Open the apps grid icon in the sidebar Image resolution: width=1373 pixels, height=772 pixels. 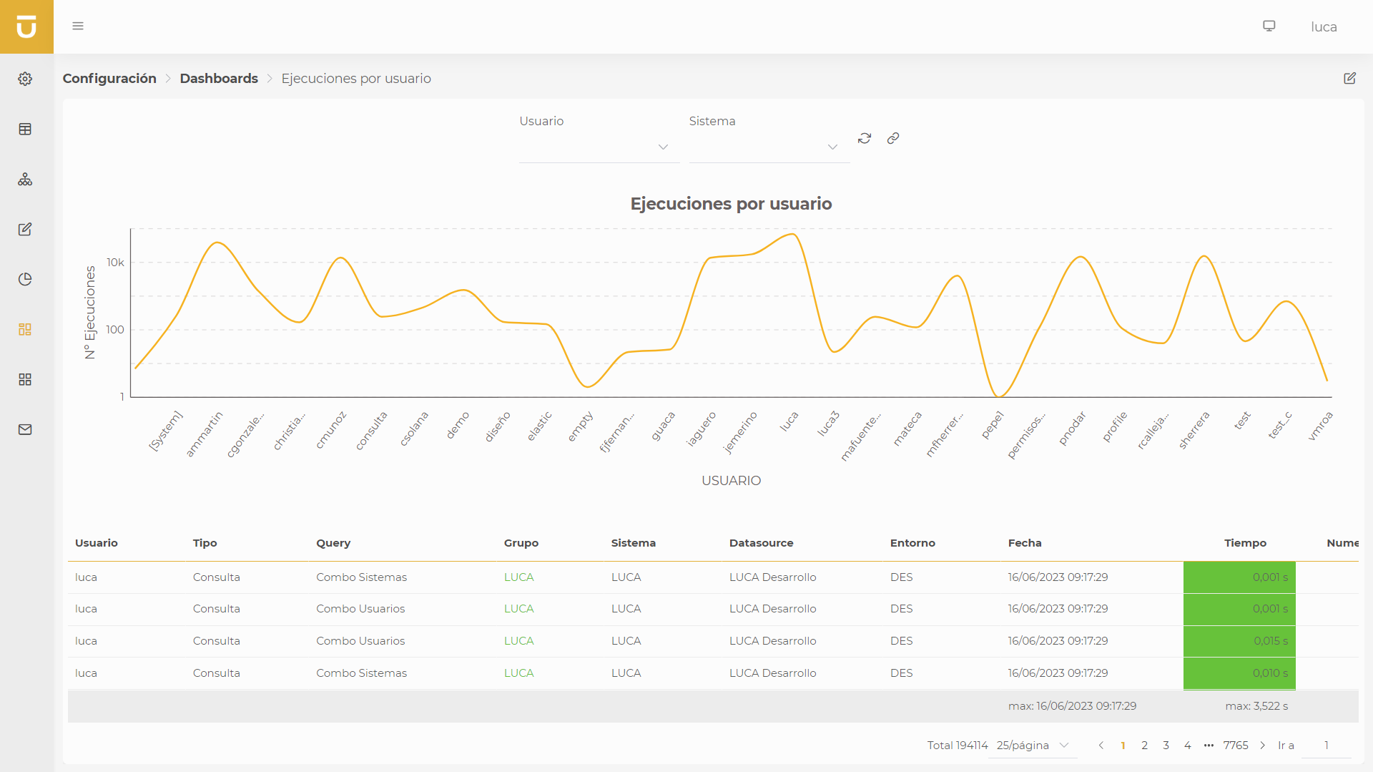(x=25, y=379)
